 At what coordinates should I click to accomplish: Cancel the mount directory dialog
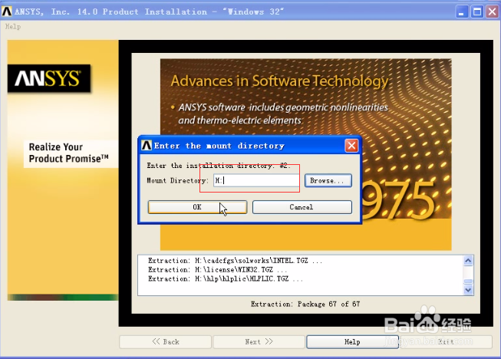point(302,207)
